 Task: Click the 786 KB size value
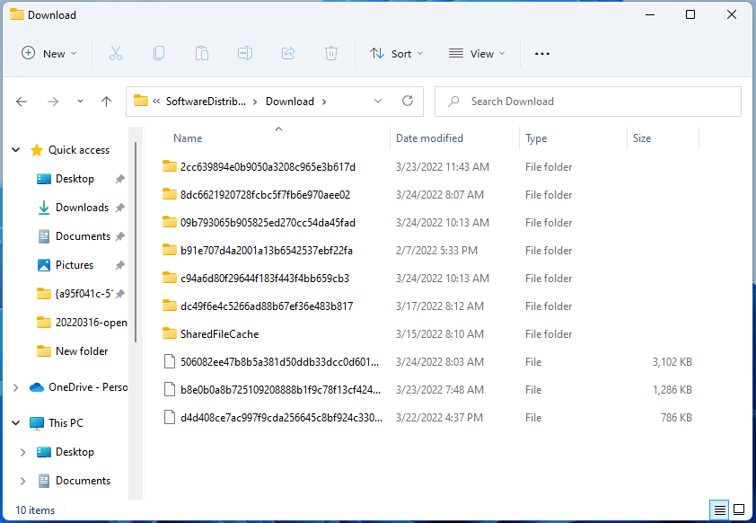[x=676, y=417]
